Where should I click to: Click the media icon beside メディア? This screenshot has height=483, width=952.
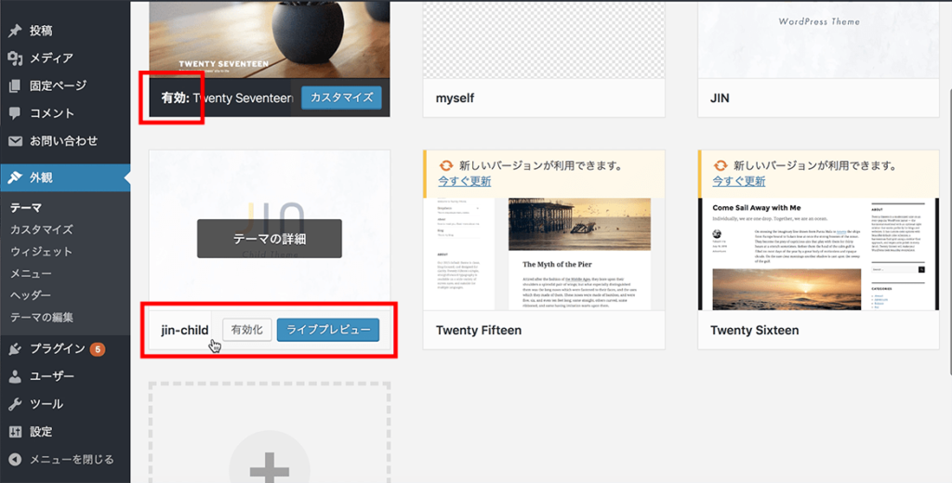[x=15, y=59]
